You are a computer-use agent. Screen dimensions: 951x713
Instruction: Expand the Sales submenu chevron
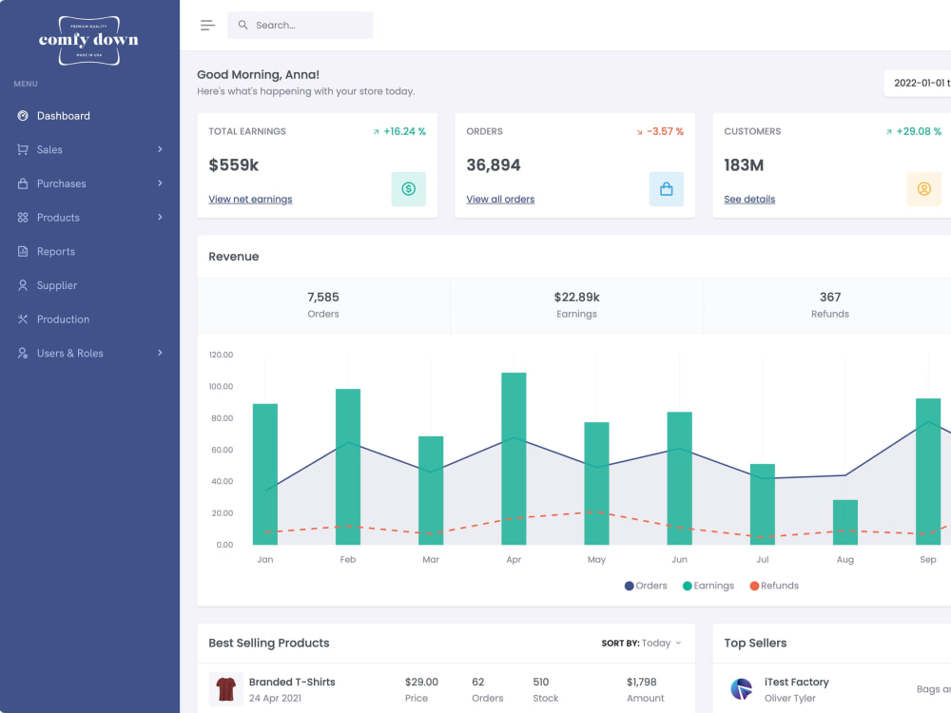tap(160, 149)
